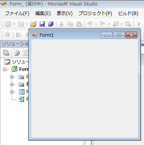Click the Paste clipboard icon

79,24
